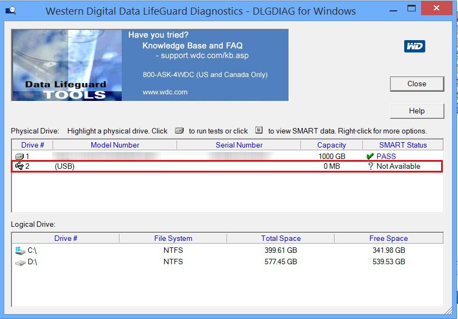Viewport: 458px width, 319px height.
Task: Click the Capacity column header
Action: coord(331,145)
